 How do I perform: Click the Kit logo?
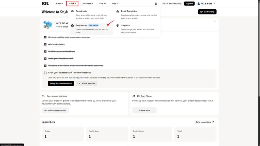(x=45, y=4)
